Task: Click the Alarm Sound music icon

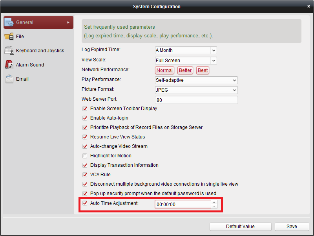Action: click(x=9, y=65)
